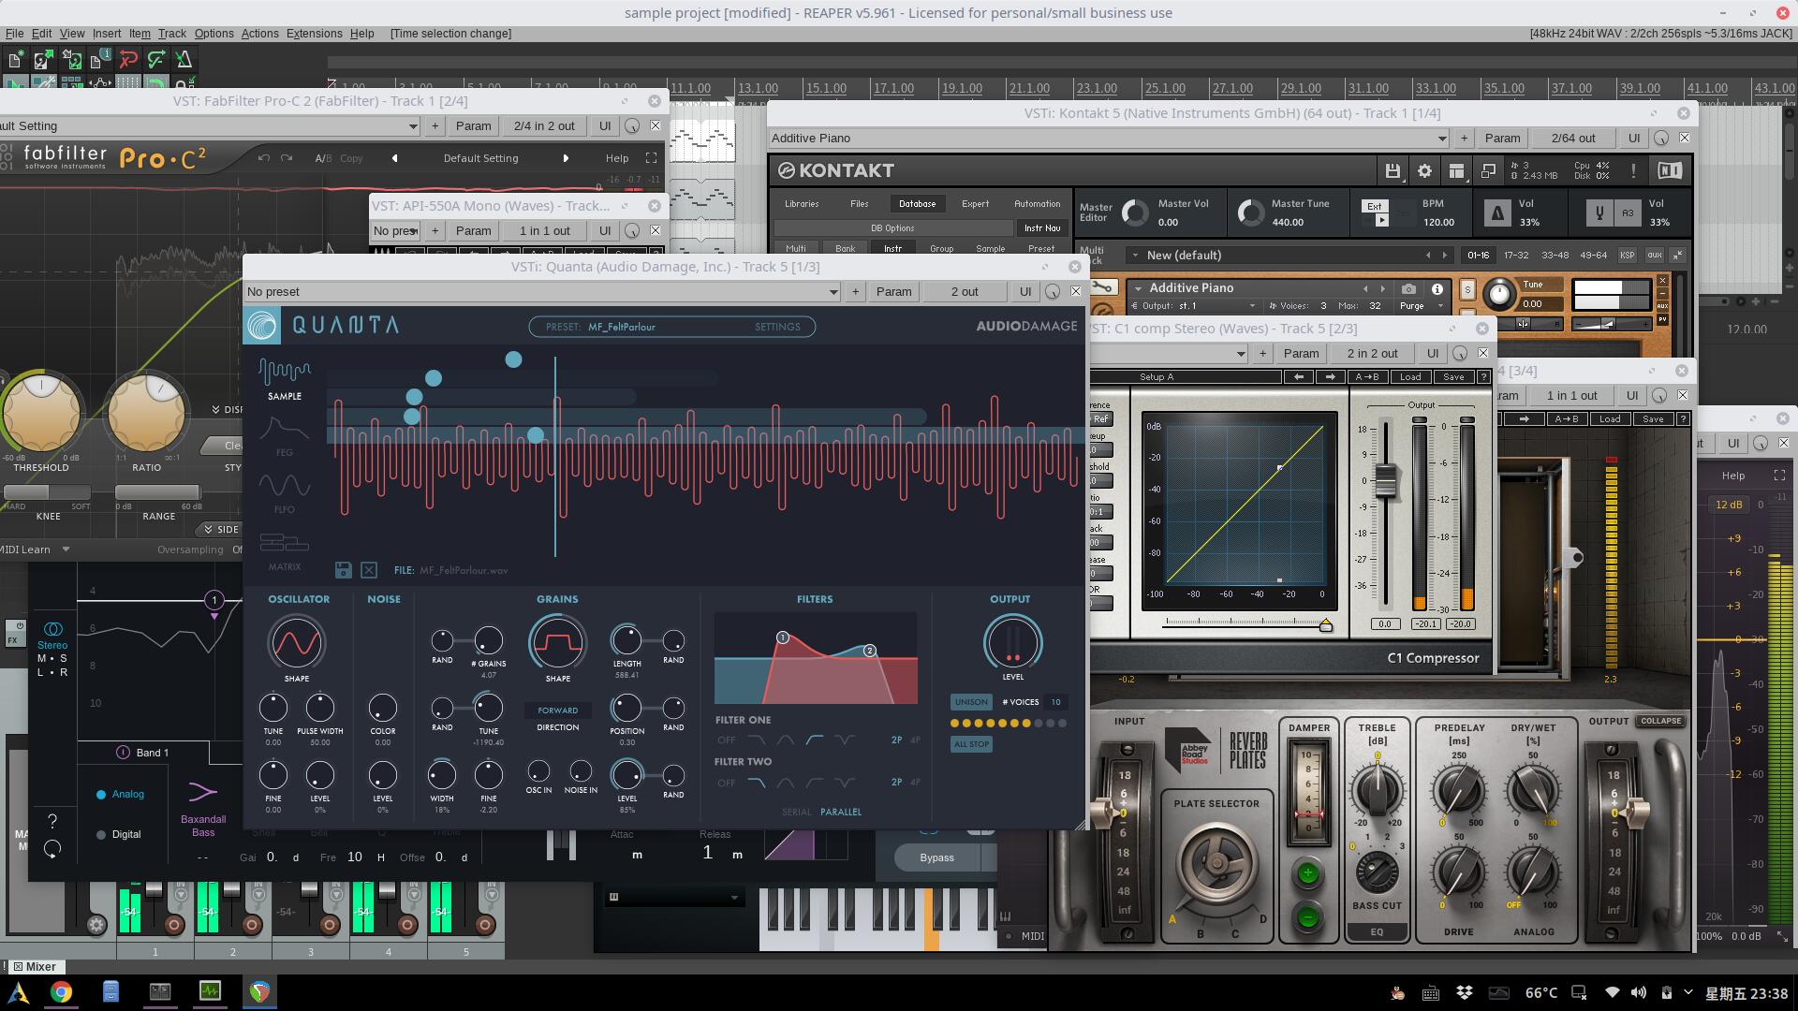The image size is (1798, 1011).
Task: Click Param button in Quanta window
Action: coord(893,292)
